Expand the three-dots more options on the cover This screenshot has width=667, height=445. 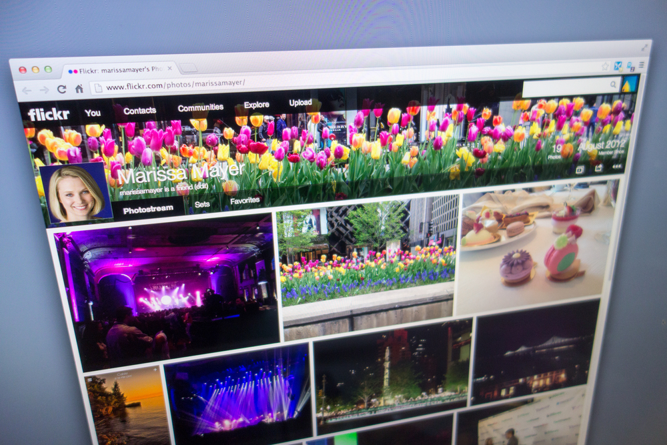[617, 166]
